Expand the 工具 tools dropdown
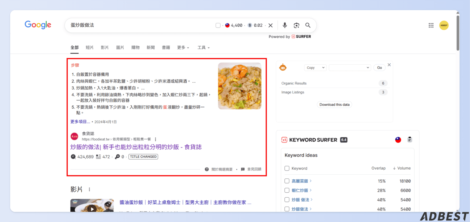The height and width of the screenshot is (222, 470). click(x=204, y=48)
